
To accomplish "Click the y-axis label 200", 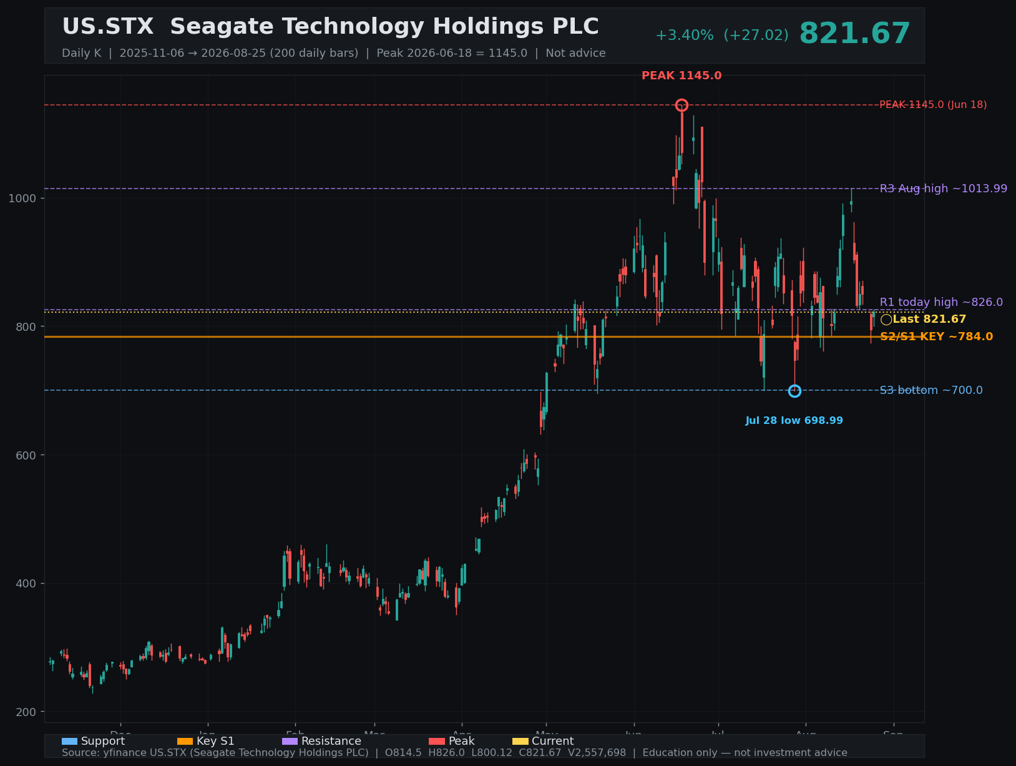I will [26, 712].
